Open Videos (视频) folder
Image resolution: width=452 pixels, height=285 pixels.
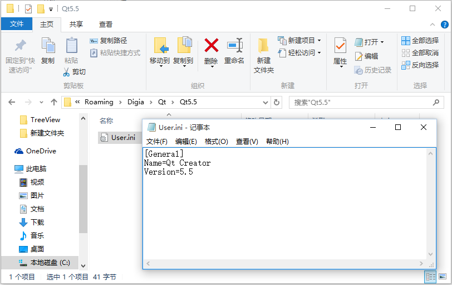[x=31, y=182]
